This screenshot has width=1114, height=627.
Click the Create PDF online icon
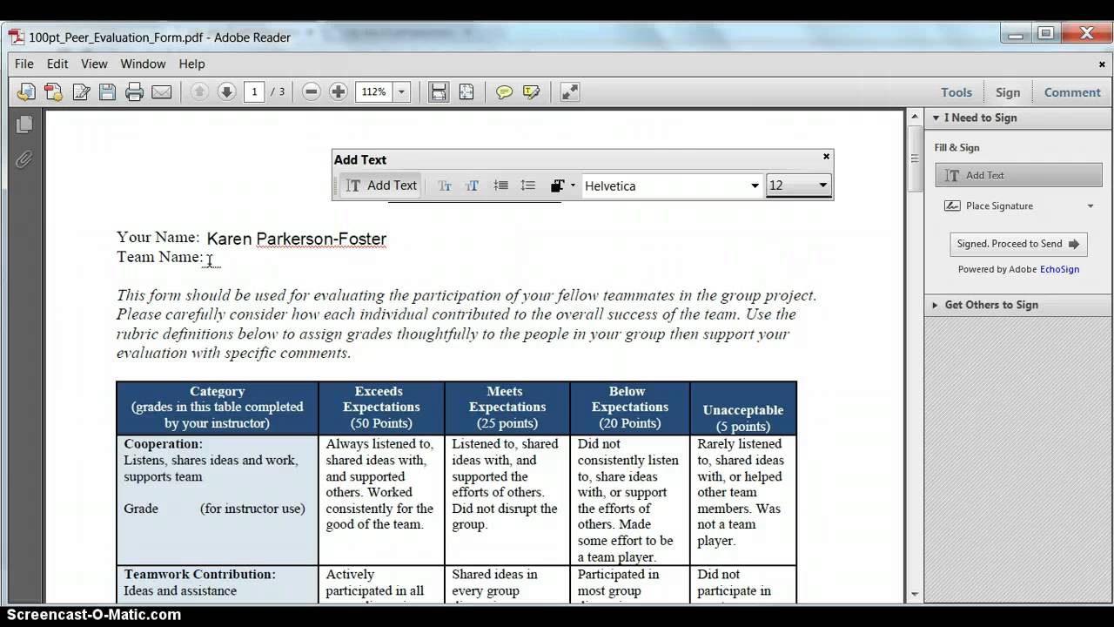point(53,91)
